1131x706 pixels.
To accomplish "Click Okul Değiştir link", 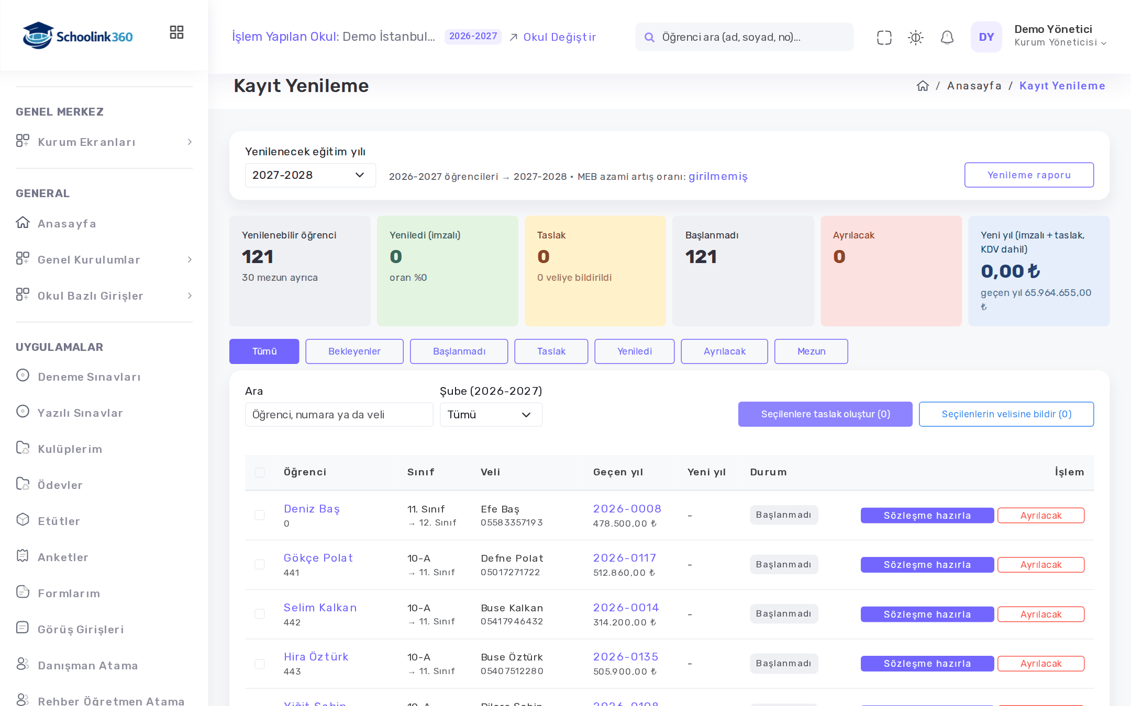I will (552, 37).
